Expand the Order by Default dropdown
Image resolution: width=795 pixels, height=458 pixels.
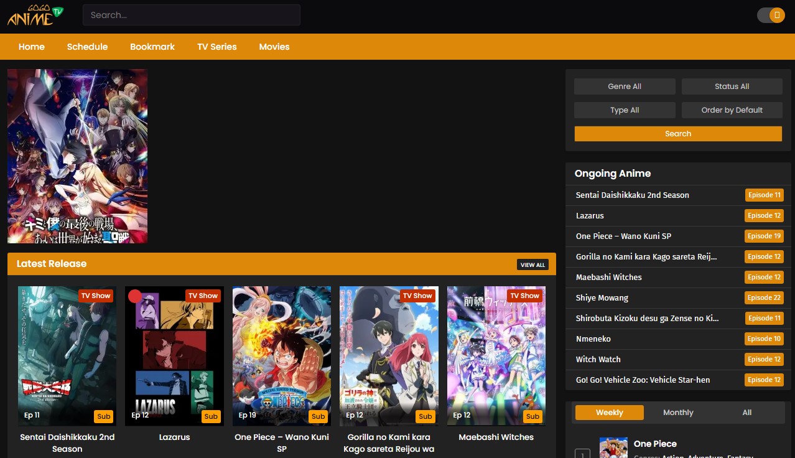[732, 110]
